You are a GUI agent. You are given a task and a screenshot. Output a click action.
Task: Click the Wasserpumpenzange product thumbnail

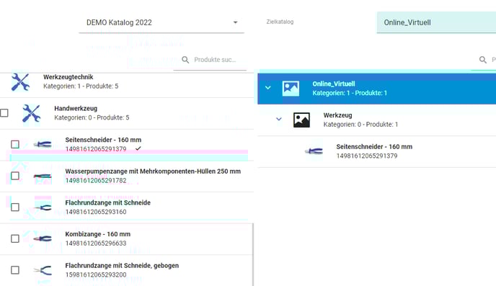point(43,176)
